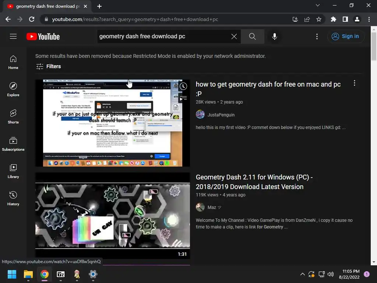The height and width of the screenshot is (283, 377).
Task: Open History in the sidebar
Action: pyautogui.click(x=13, y=198)
